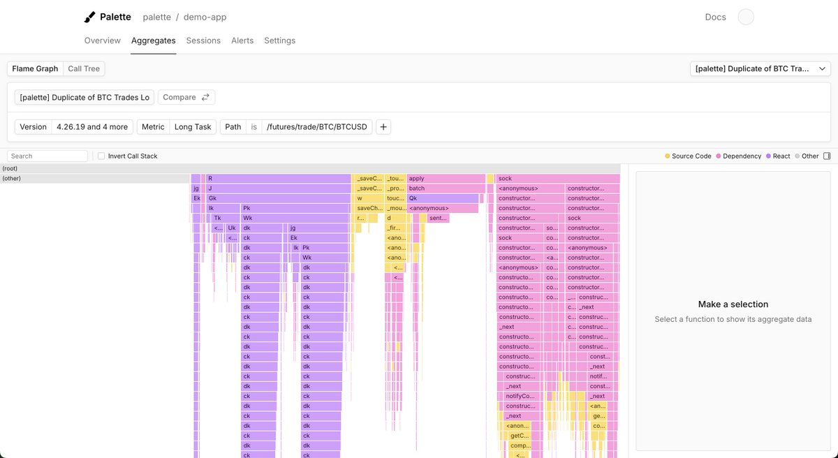Select the notif... frame
The height and width of the screenshot is (458, 838).
pos(598,376)
